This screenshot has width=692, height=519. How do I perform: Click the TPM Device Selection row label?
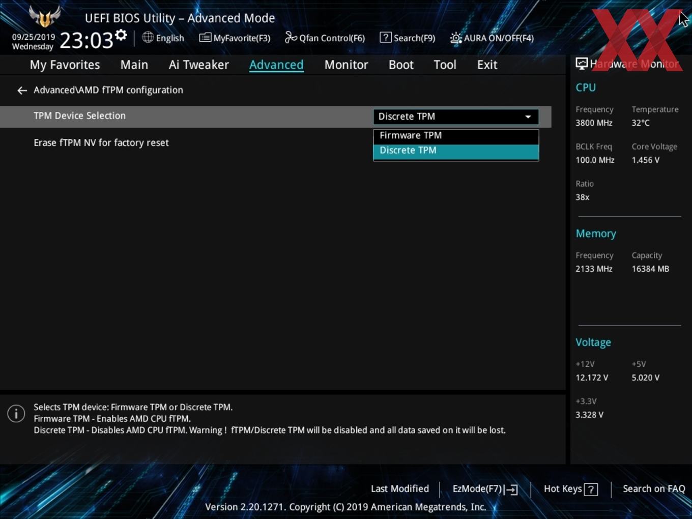click(x=79, y=116)
